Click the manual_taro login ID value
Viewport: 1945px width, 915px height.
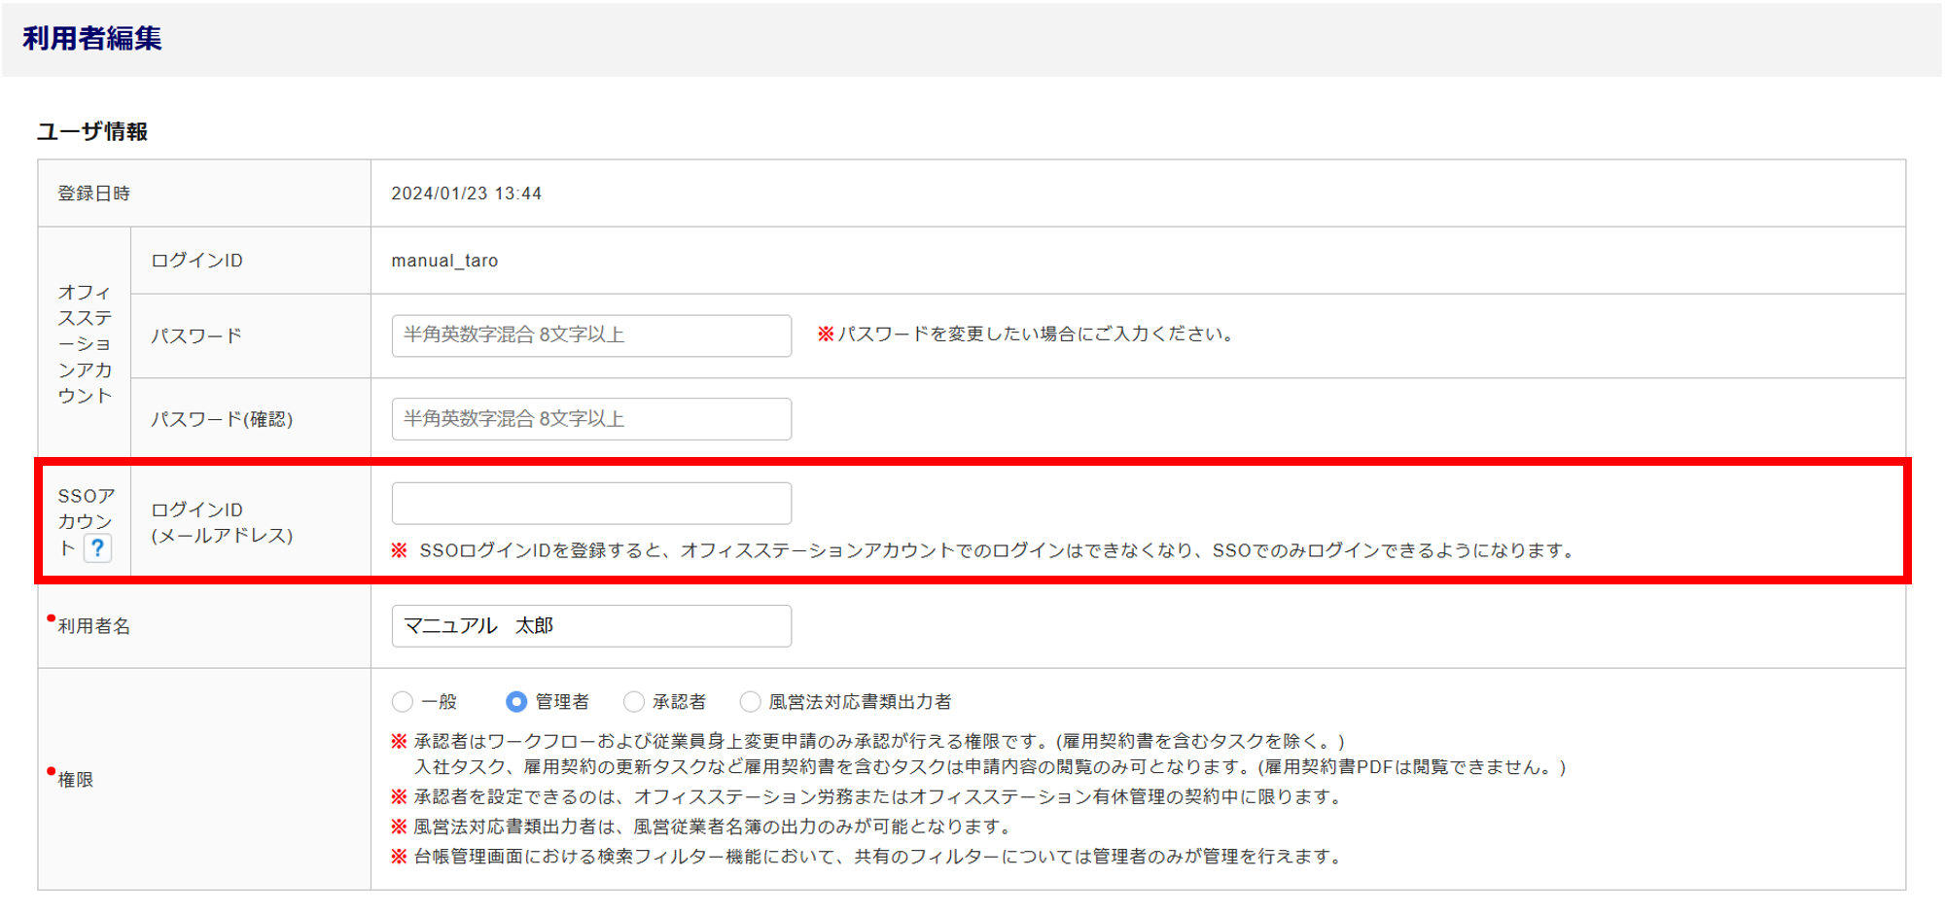[444, 261]
